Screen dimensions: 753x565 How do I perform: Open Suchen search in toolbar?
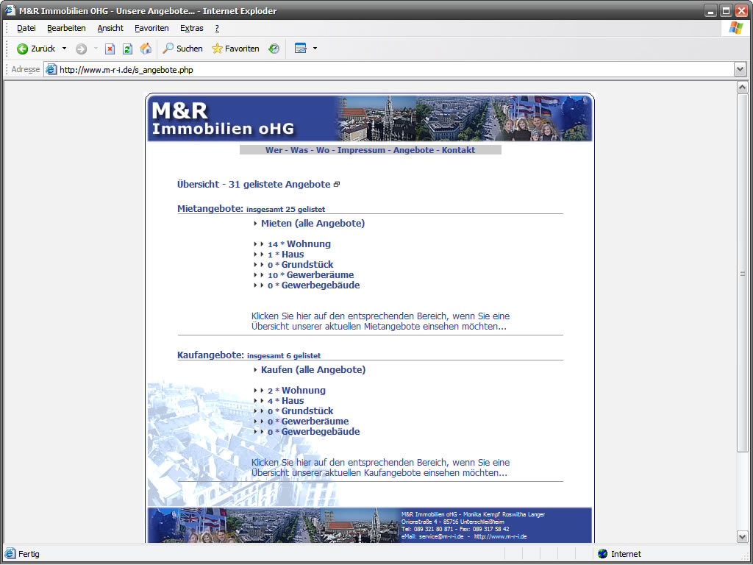tap(182, 49)
